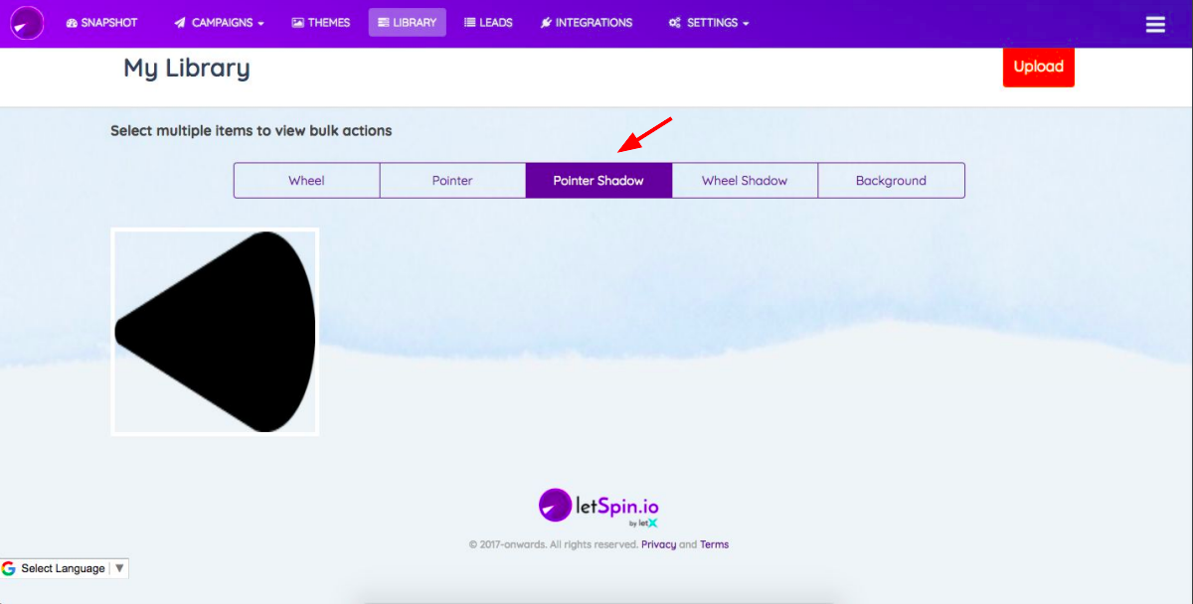
Task: Click the Snapshot dashboard icon
Action: click(72, 23)
